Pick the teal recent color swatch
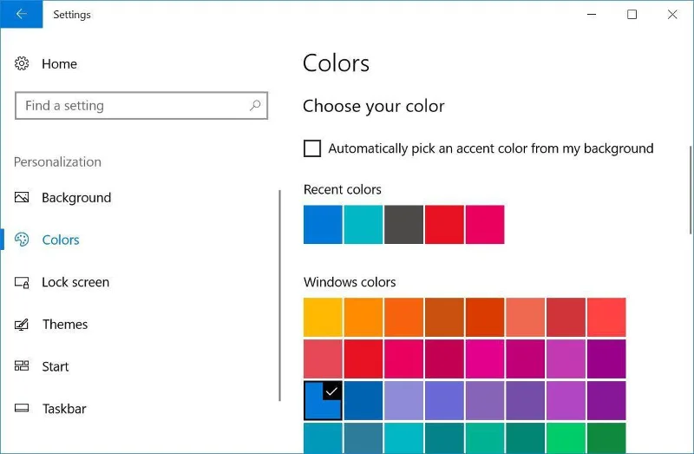This screenshot has width=694, height=454. click(363, 224)
